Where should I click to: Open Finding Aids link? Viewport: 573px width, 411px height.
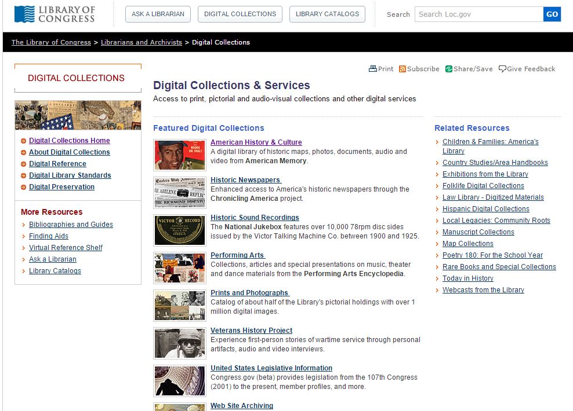[x=49, y=236]
